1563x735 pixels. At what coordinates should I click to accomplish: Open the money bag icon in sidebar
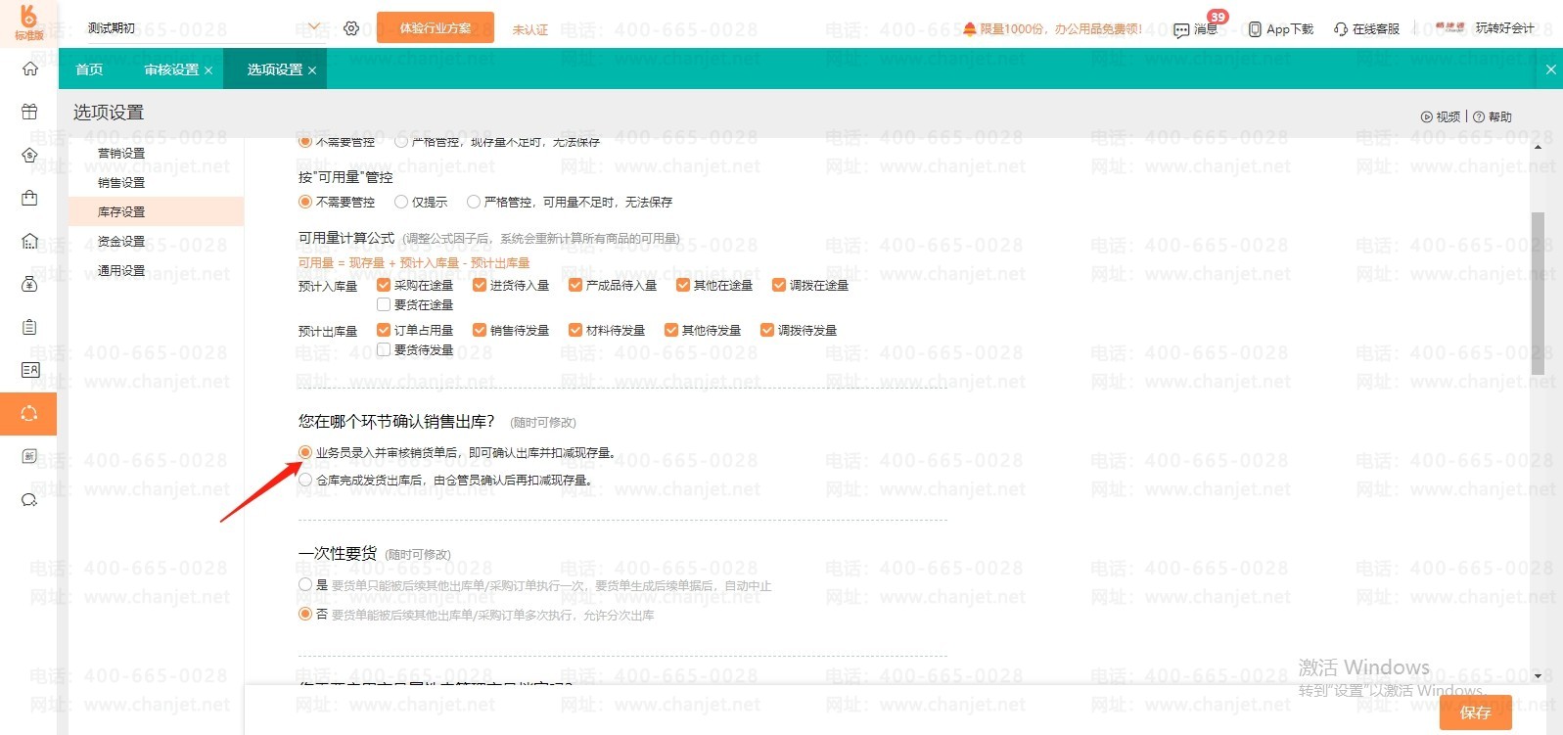tap(29, 284)
